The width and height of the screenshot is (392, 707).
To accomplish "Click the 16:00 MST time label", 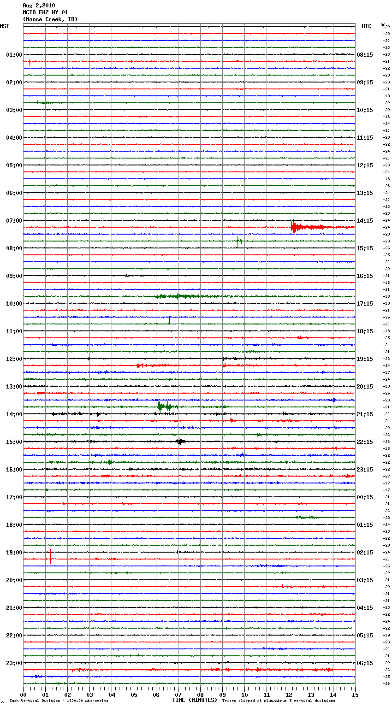I will pos(14,470).
